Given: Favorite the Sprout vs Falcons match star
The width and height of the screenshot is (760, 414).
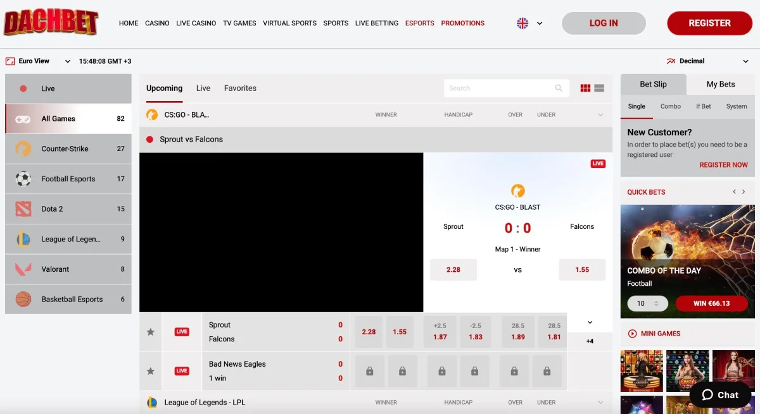Looking at the screenshot, I should pyautogui.click(x=151, y=332).
